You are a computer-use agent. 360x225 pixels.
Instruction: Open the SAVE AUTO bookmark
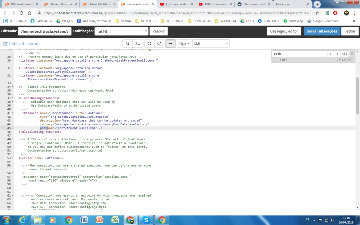41,21
